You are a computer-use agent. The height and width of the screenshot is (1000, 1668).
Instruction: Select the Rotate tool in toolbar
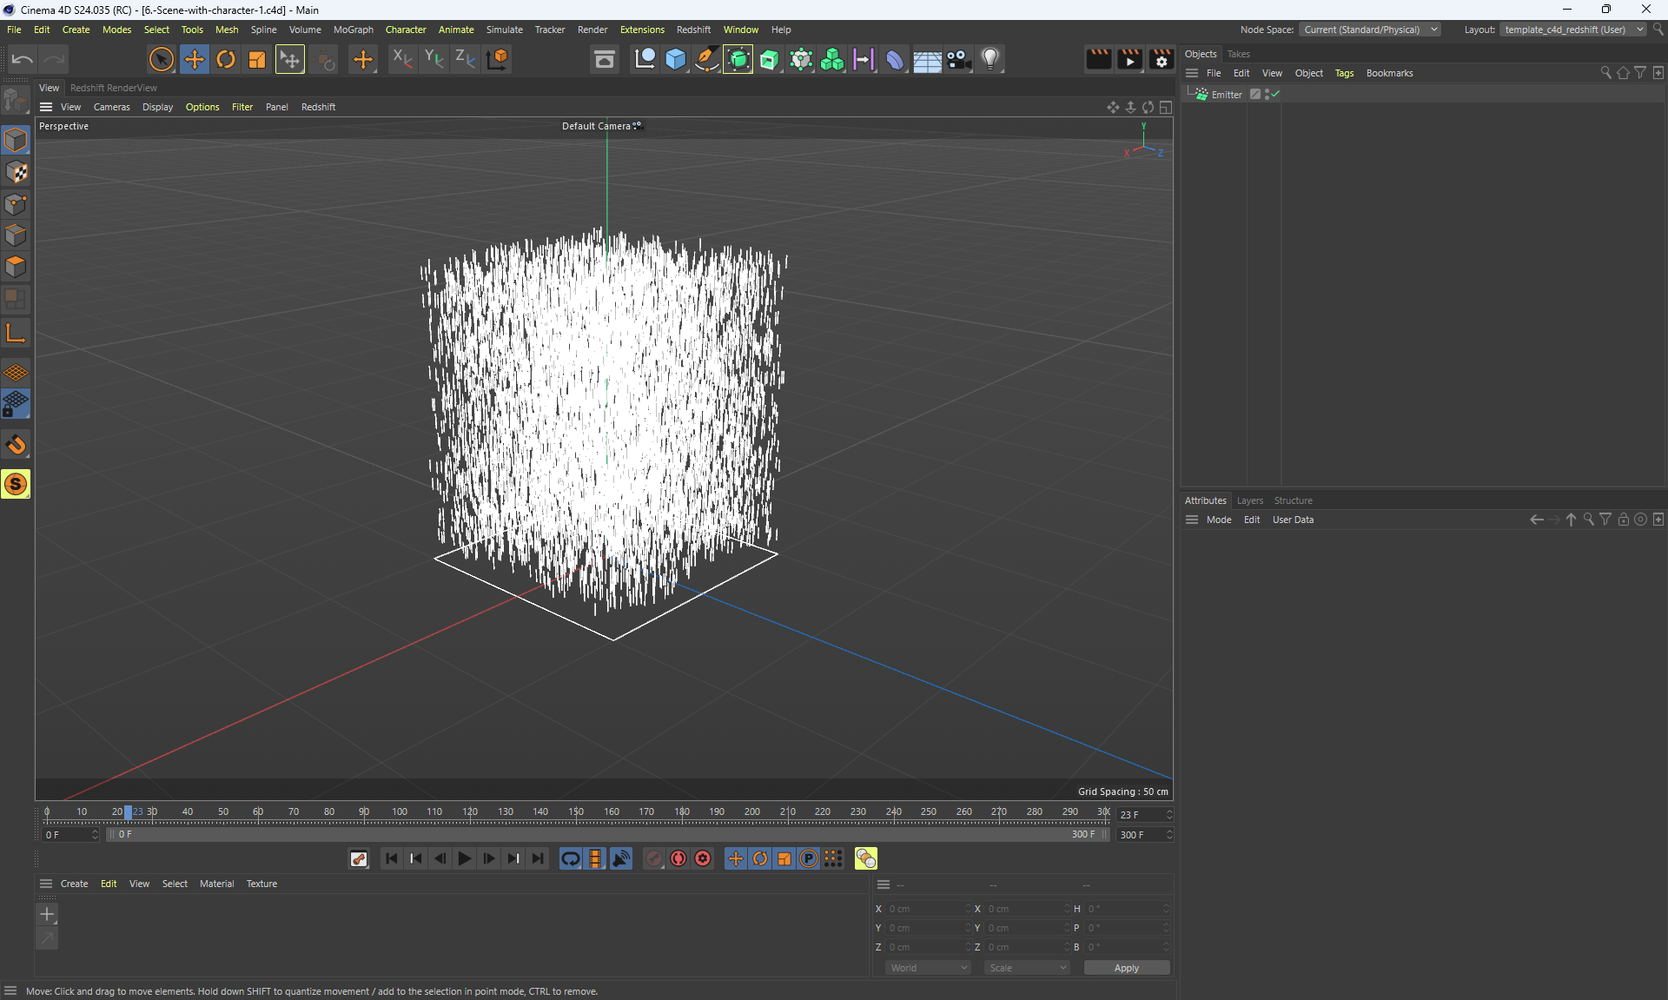coord(226,59)
